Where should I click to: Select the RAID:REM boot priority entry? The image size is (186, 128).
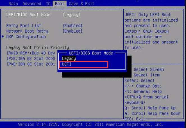click(x=31, y=53)
